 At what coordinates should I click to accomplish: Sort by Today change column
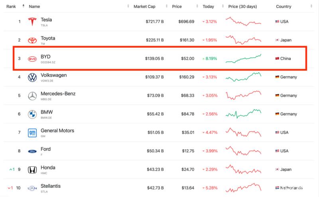click(x=208, y=6)
